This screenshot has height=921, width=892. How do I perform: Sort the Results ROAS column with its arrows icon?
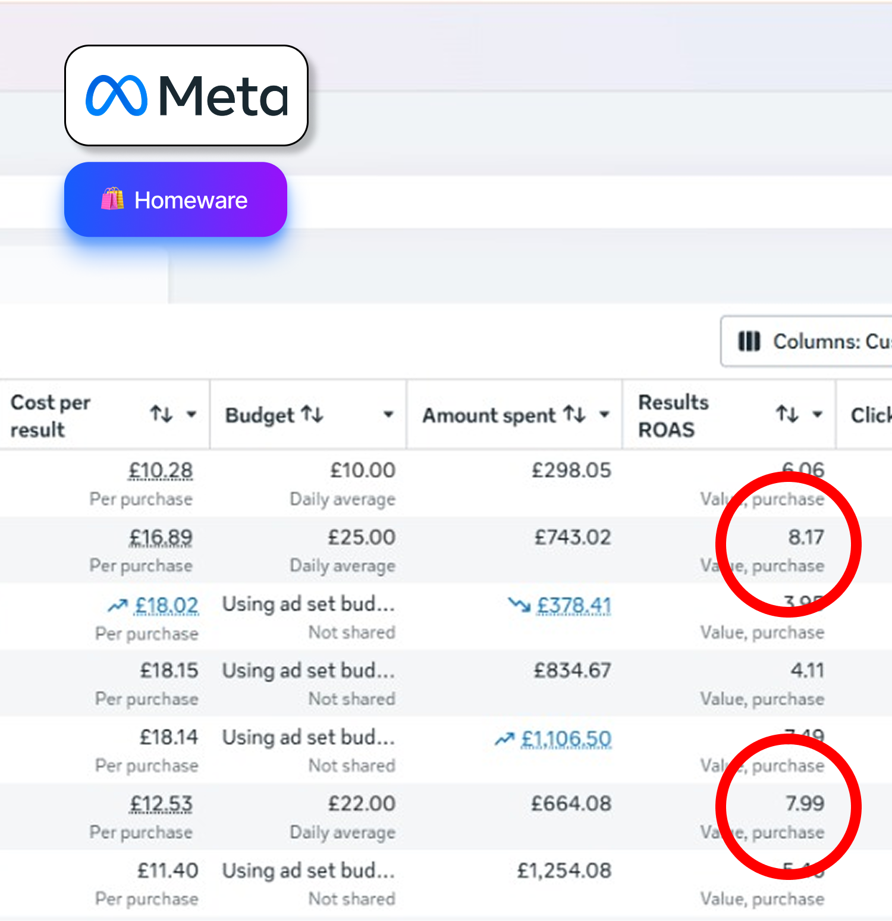pyautogui.click(x=787, y=413)
